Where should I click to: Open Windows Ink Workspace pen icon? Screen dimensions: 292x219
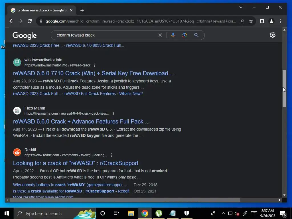point(245,213)
